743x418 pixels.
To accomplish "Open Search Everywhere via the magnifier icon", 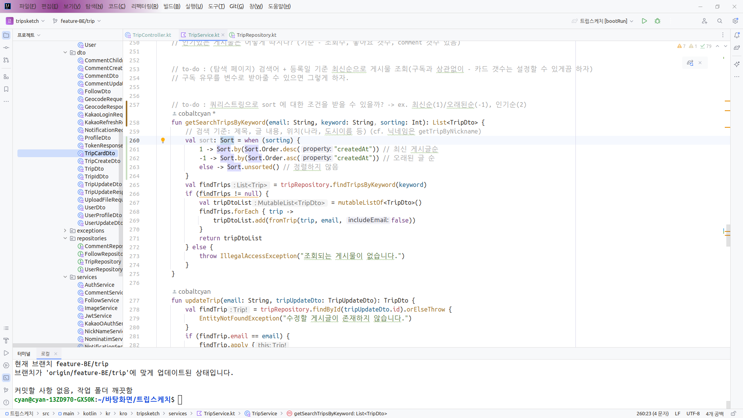I will coord(720,21).
